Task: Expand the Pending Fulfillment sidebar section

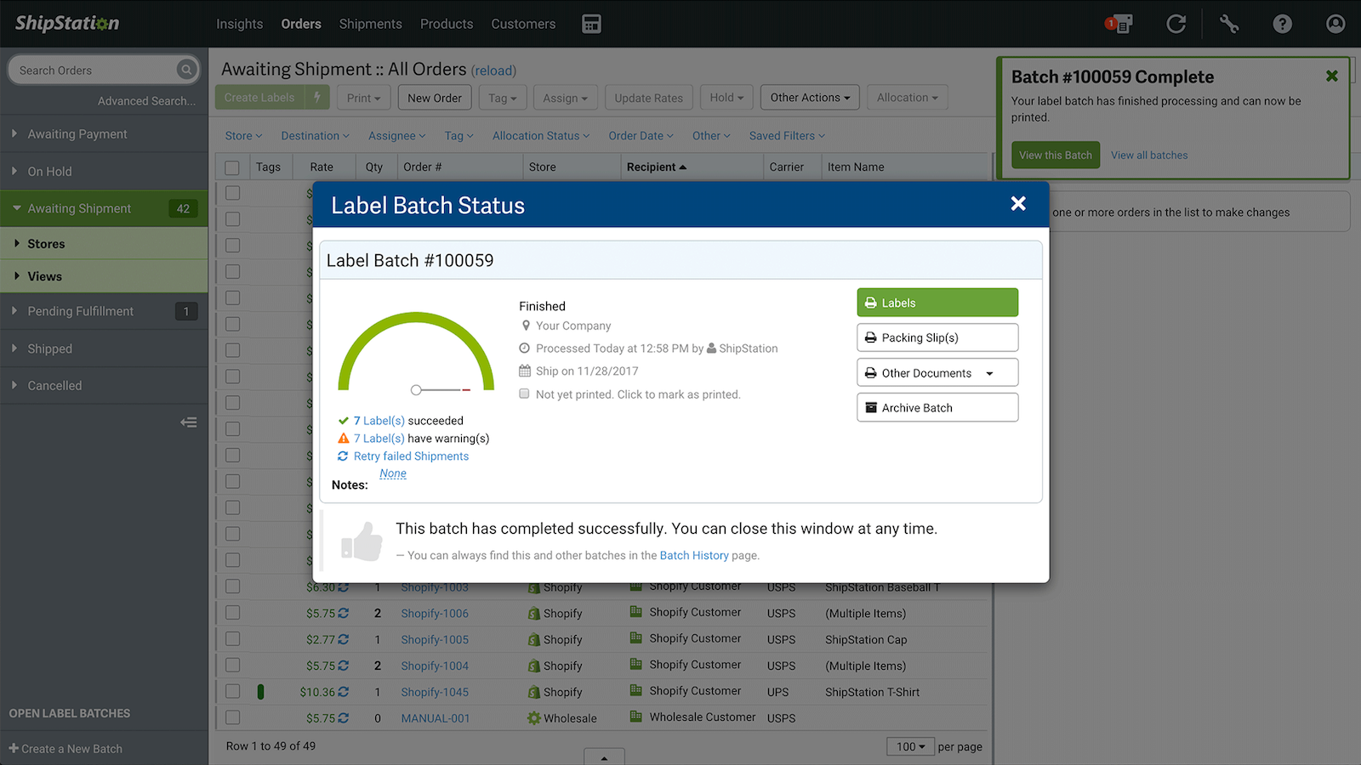Action: pyautogui.click(x=80, y=311)
